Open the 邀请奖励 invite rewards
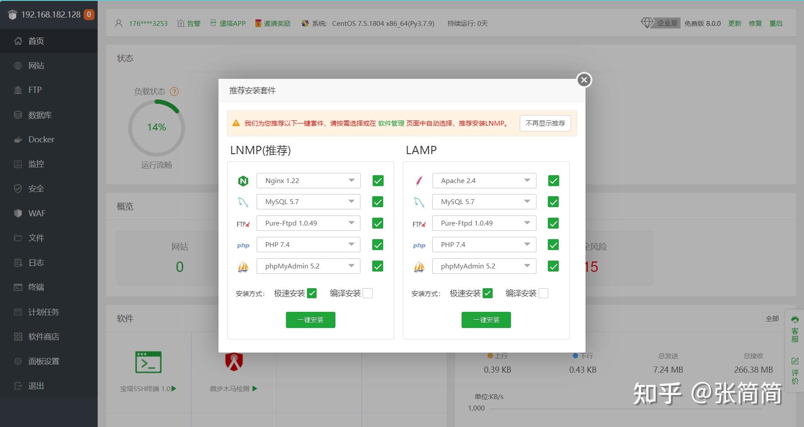 point(277,23)
